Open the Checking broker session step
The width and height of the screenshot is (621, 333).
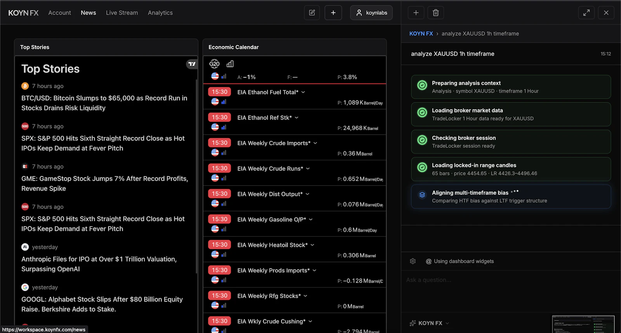[511, 142]
